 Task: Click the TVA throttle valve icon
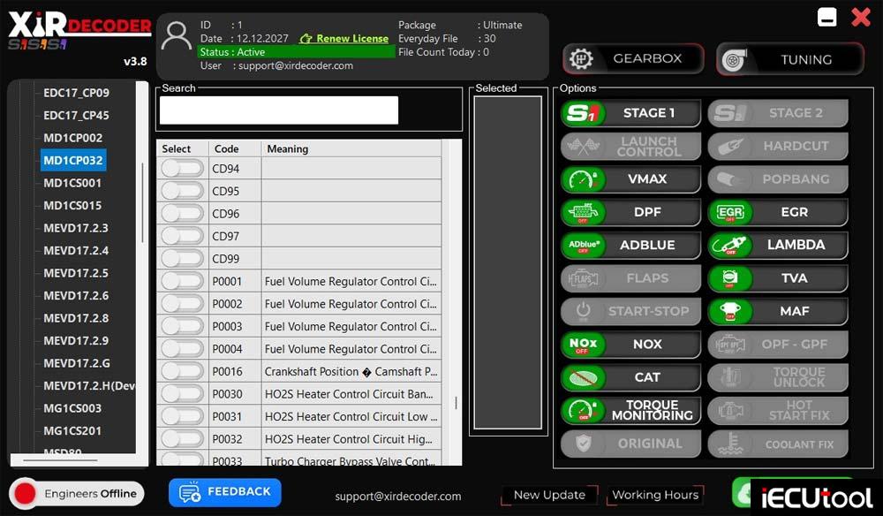tap(730, 278)
